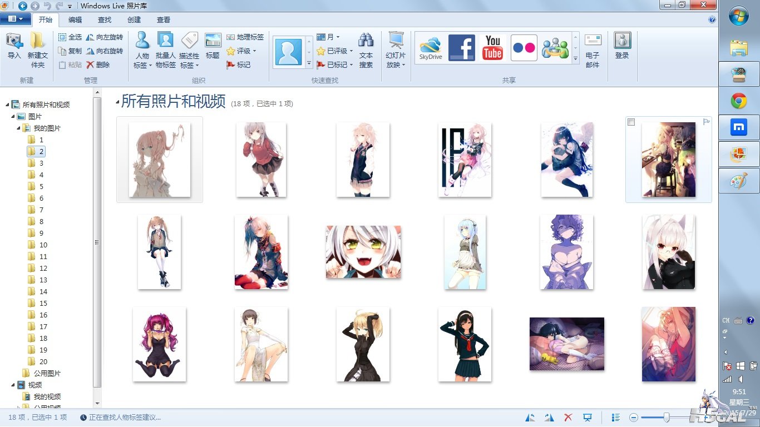Click status bar rotate right icon

click(x=550, y=418)
